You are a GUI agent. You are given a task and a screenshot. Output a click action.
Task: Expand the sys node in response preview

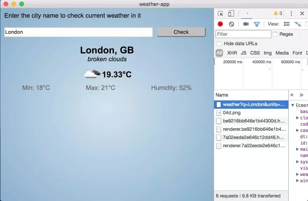297,162
